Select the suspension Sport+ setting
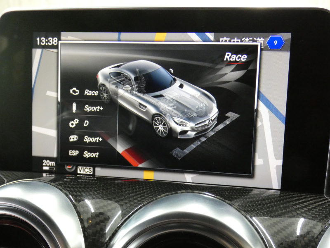This screenshot has width=330, height=248. [x=94, y=108]
